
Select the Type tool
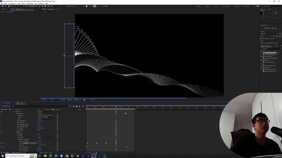36,6
